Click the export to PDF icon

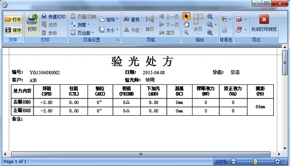(x=239, y=19)
